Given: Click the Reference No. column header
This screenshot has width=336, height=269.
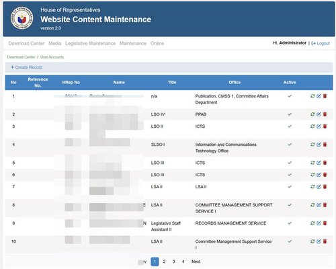Looking at the screenshot, I should point(38,83).
